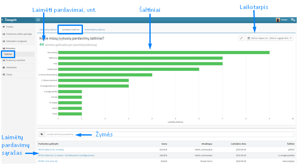Open the date range dropdown
This screenshot has width=298, height=165.
(x=269, y=38)
